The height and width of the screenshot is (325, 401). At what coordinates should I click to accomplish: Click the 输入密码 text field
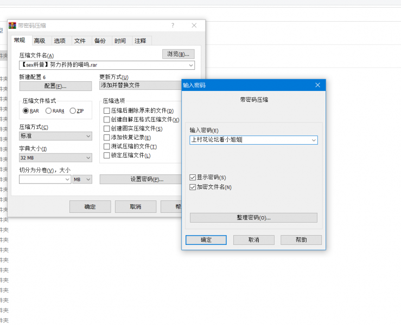(x=250, y=140)
